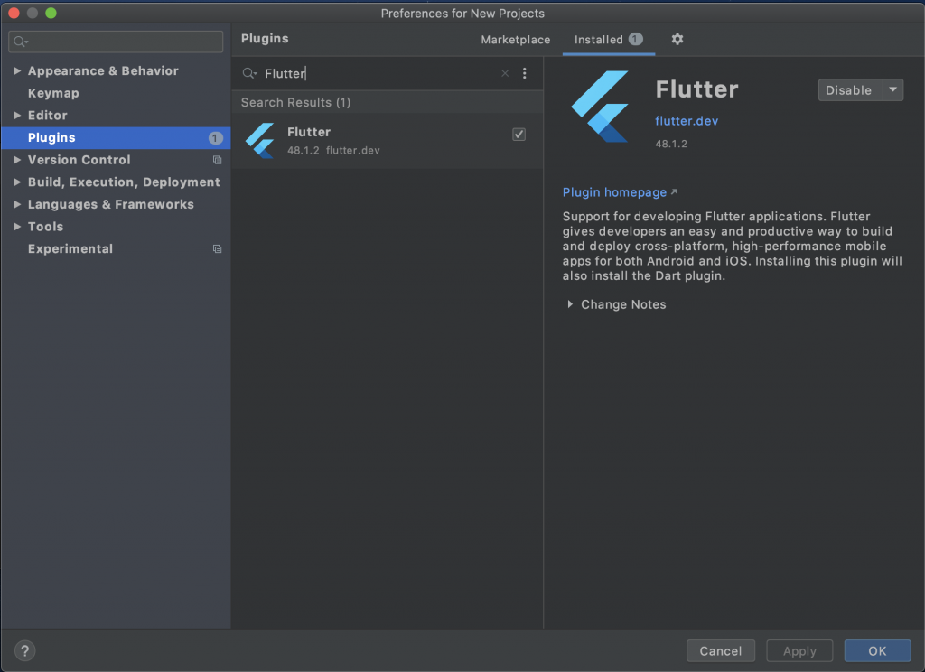The height and width of the screenshot is (672, 925).
Task: Confirm with the OK button
Action: pos(877,650)
